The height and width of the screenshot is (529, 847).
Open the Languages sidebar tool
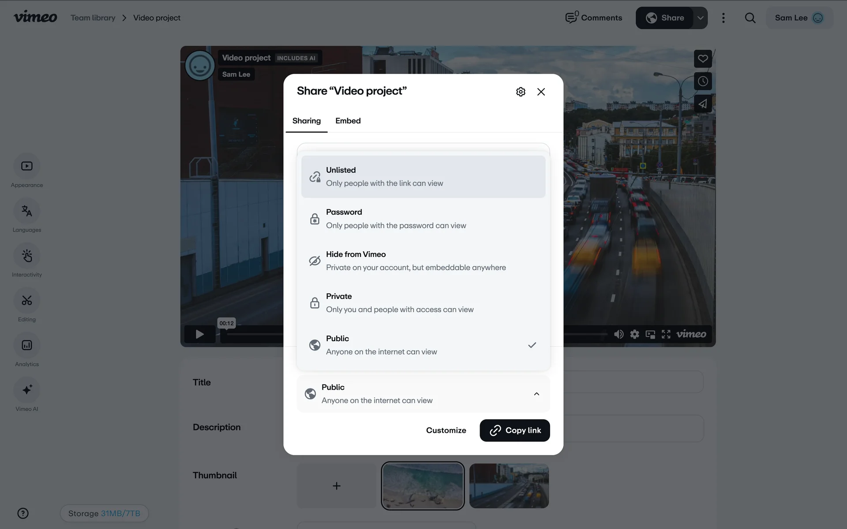pyautogui.click(x=27, y=211)
